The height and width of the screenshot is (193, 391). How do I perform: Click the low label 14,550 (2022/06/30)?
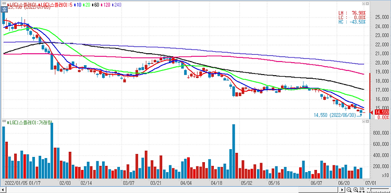coord(335,116)
